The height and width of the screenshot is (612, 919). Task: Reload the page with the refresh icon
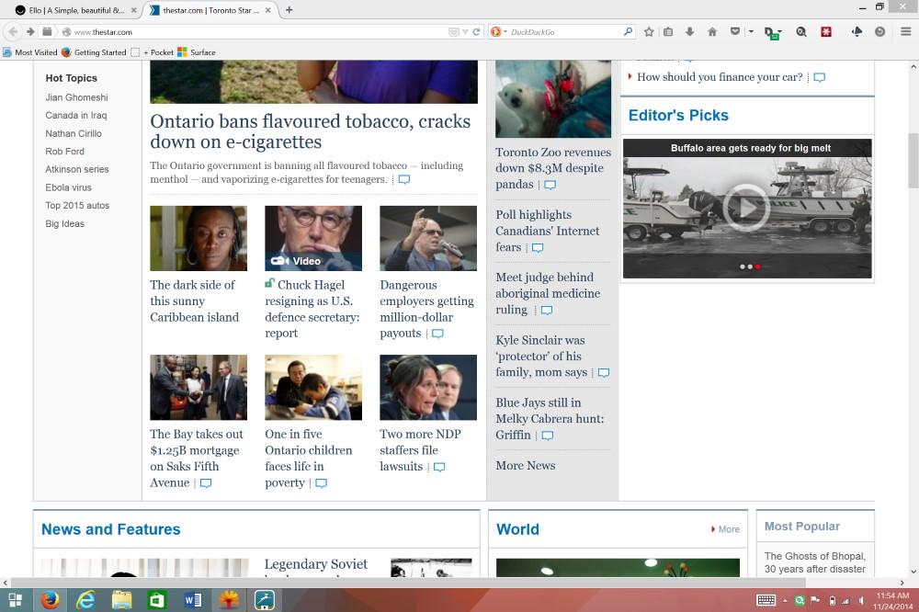tap(476, 32)
